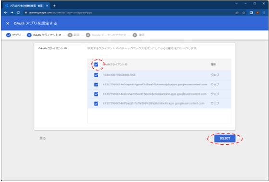Click the 種類 column header
Image resolution: width=269 pixels, height=182 pixels.
pos(213,65)
